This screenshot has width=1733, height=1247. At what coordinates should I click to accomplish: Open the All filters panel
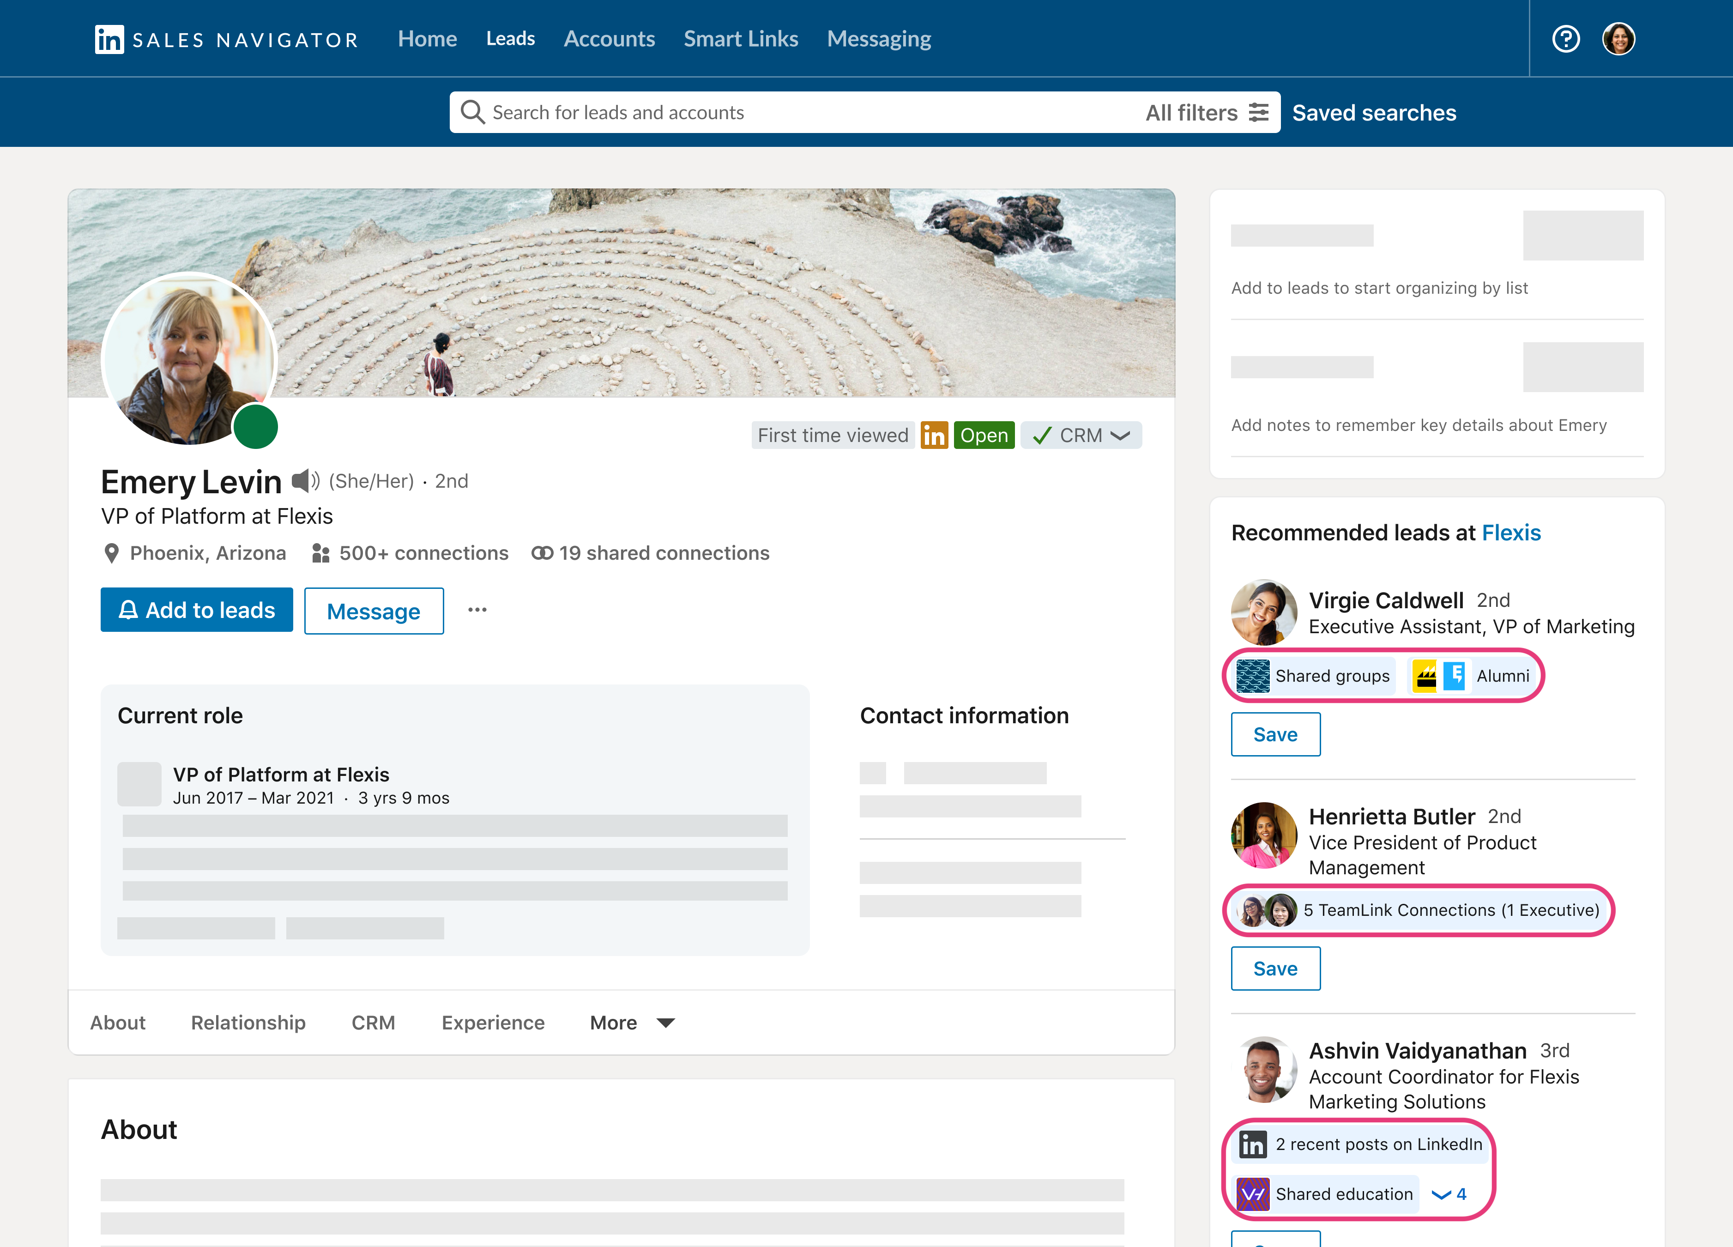coord(1208,112)
